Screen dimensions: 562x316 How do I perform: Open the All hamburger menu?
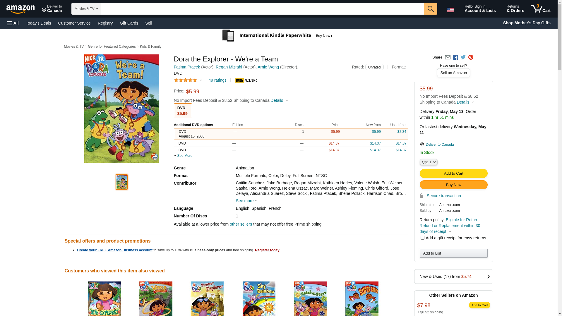click(x=13, y=23)
